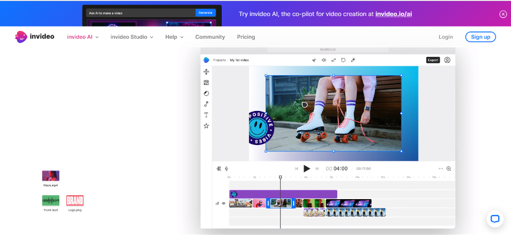
Task: Open the stickers shapes panel icon in sidebar
Action: pos(206,93)
